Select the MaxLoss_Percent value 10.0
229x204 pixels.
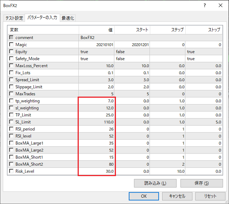96,66
